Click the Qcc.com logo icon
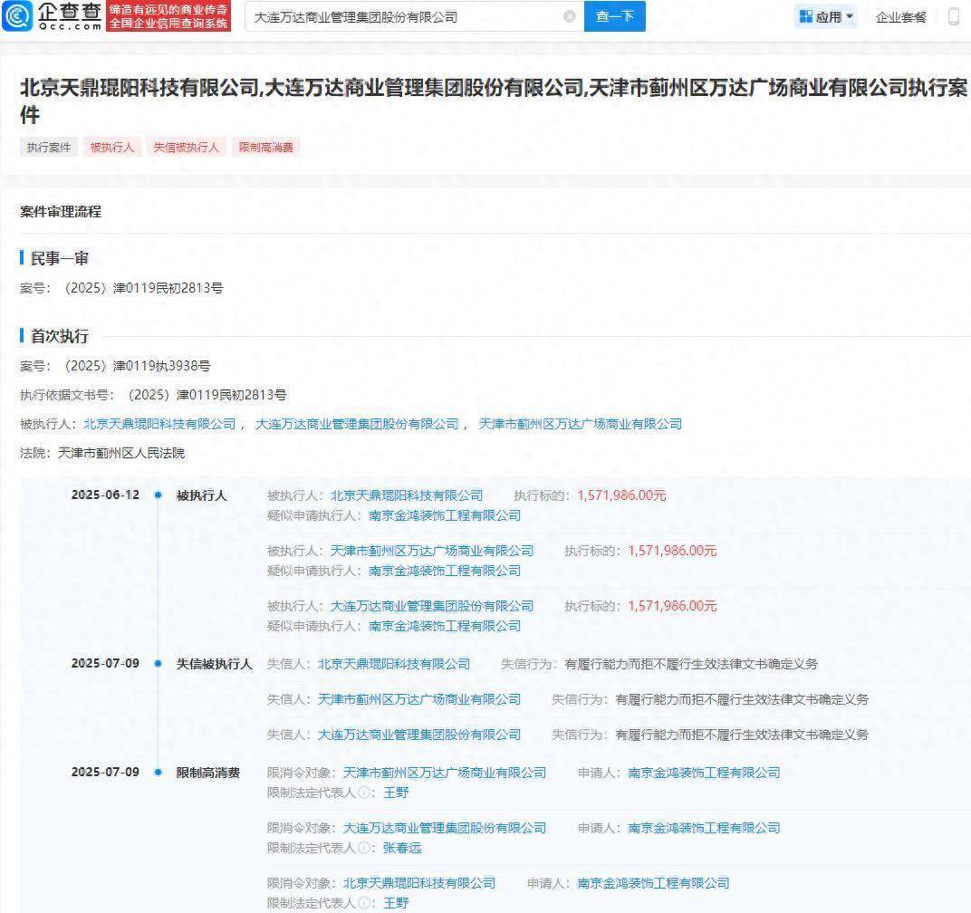The height and width of the screenshot is (913, 971). click(x=17, y=16)
